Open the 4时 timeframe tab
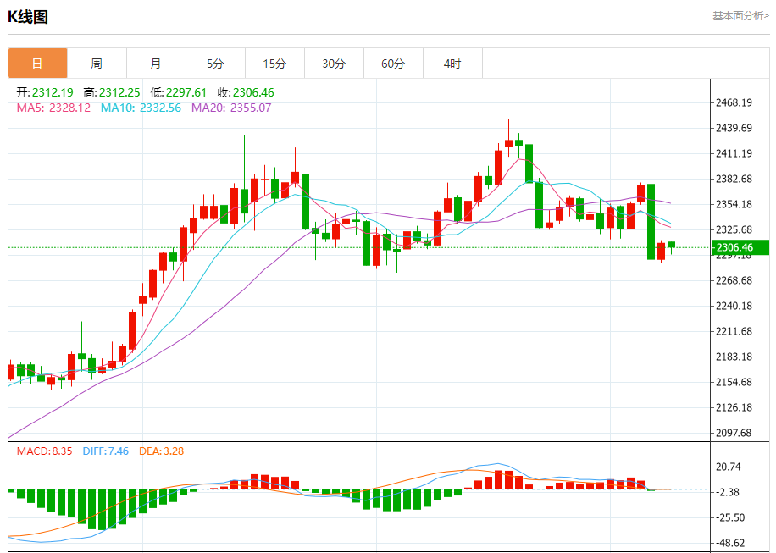This screenshot has height=553, width=776. pos(453,64)
